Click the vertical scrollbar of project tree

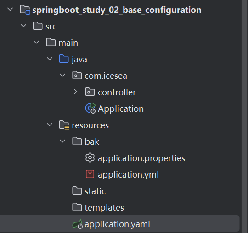245,116
